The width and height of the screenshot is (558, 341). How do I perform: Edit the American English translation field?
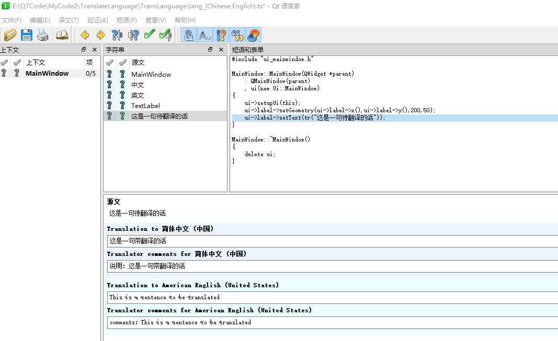point(333,297)
